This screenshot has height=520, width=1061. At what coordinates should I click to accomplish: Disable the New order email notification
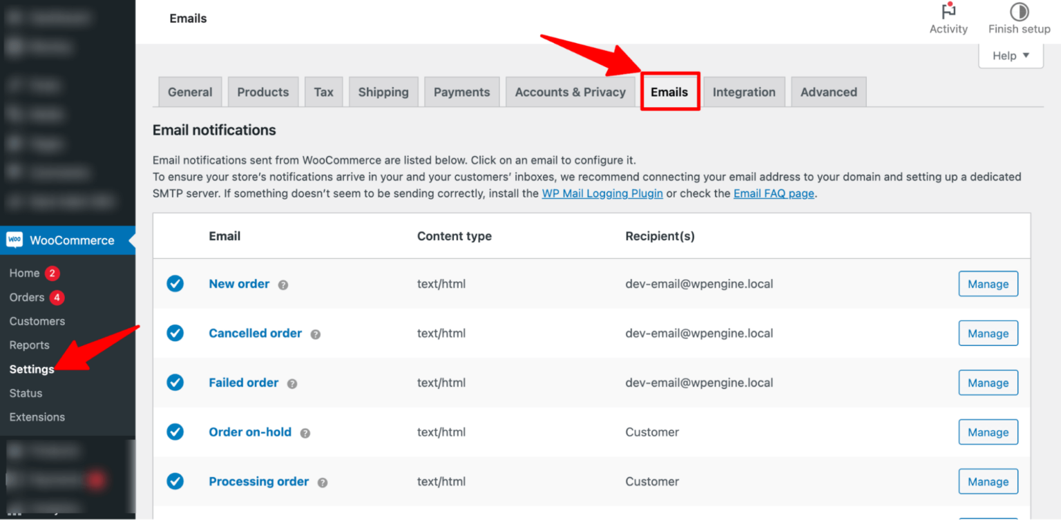pos(175,284)
